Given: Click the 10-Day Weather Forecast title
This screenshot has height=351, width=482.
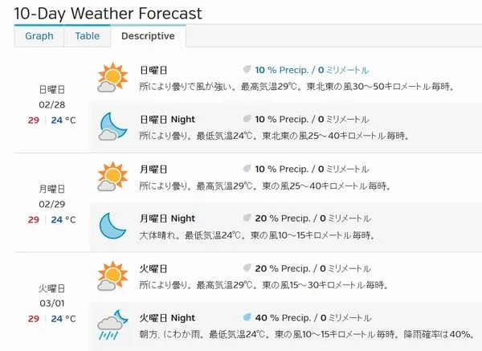Looking at the screenshot, I should 108,13.
